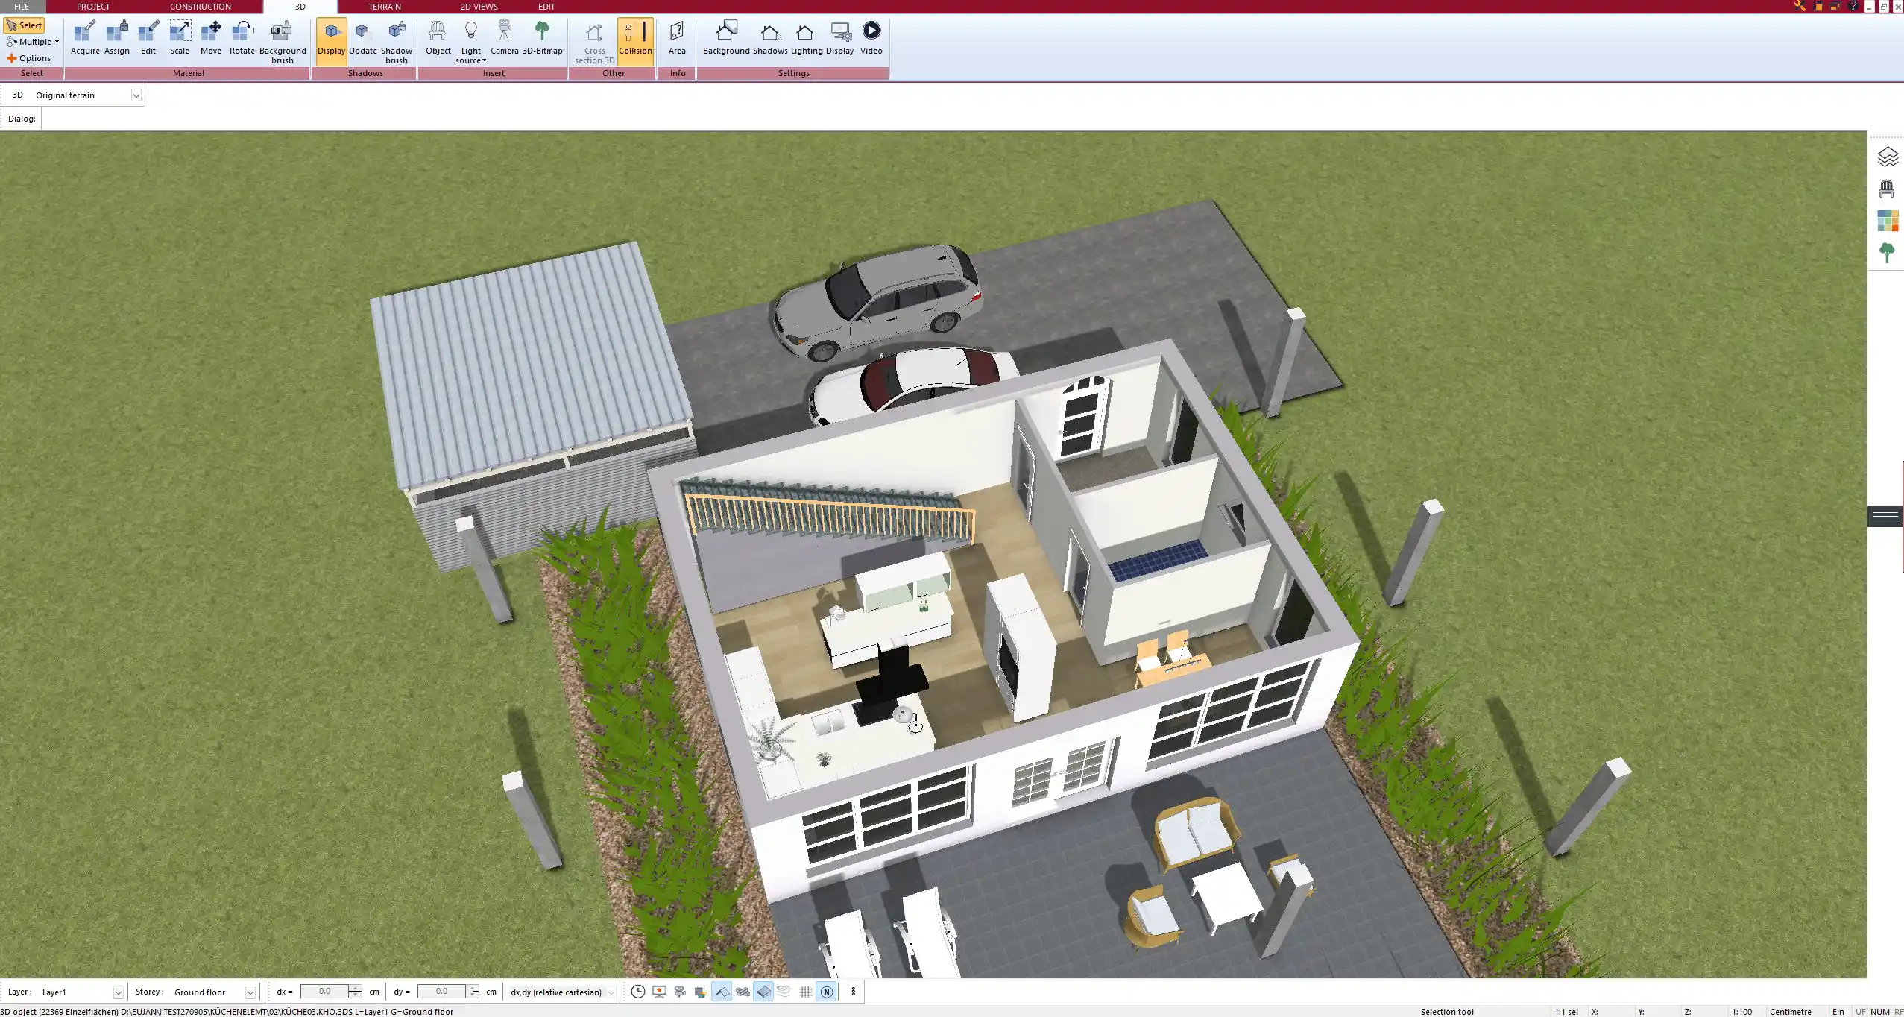The height and width of the screenshot is (1017, 1904).
Task: Toggle Collision detection off
Action: pos(635,41)
